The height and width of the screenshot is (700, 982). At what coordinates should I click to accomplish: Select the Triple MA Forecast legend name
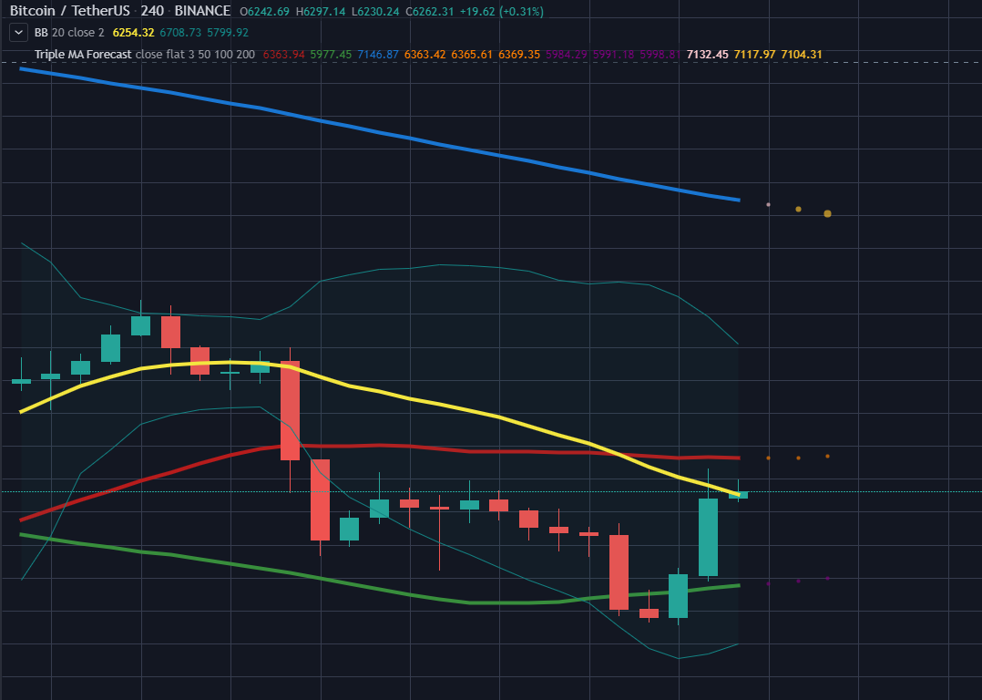[x=82, y=54]
